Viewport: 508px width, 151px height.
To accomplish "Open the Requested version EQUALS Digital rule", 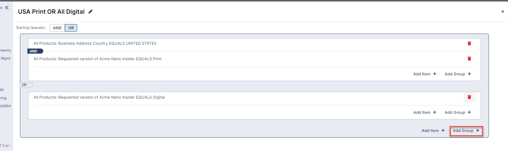I will pyautogui.click(x=99, y=97).
